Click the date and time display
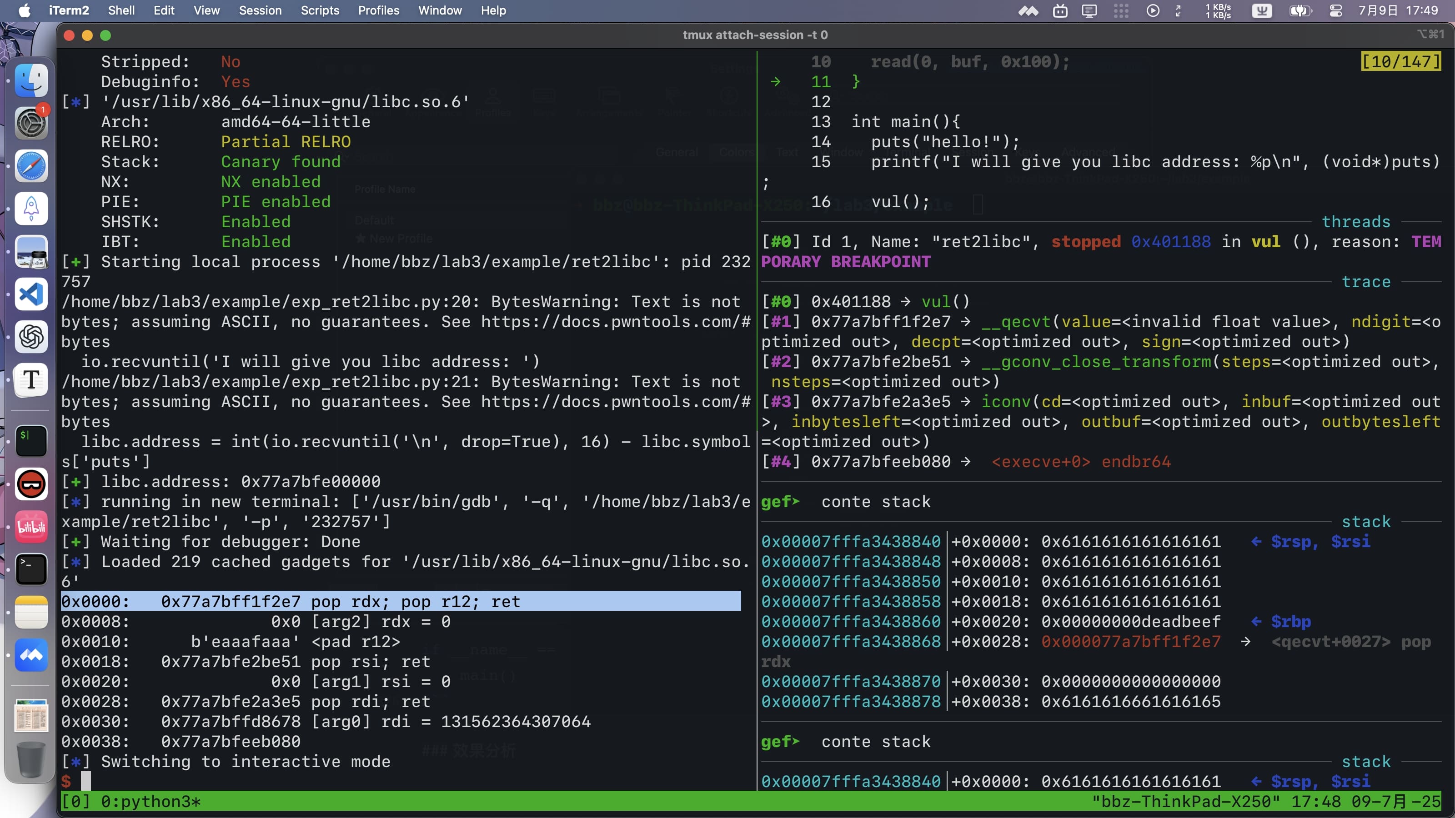Viewport: 1455px width, 818px height. coord(1398,11)
